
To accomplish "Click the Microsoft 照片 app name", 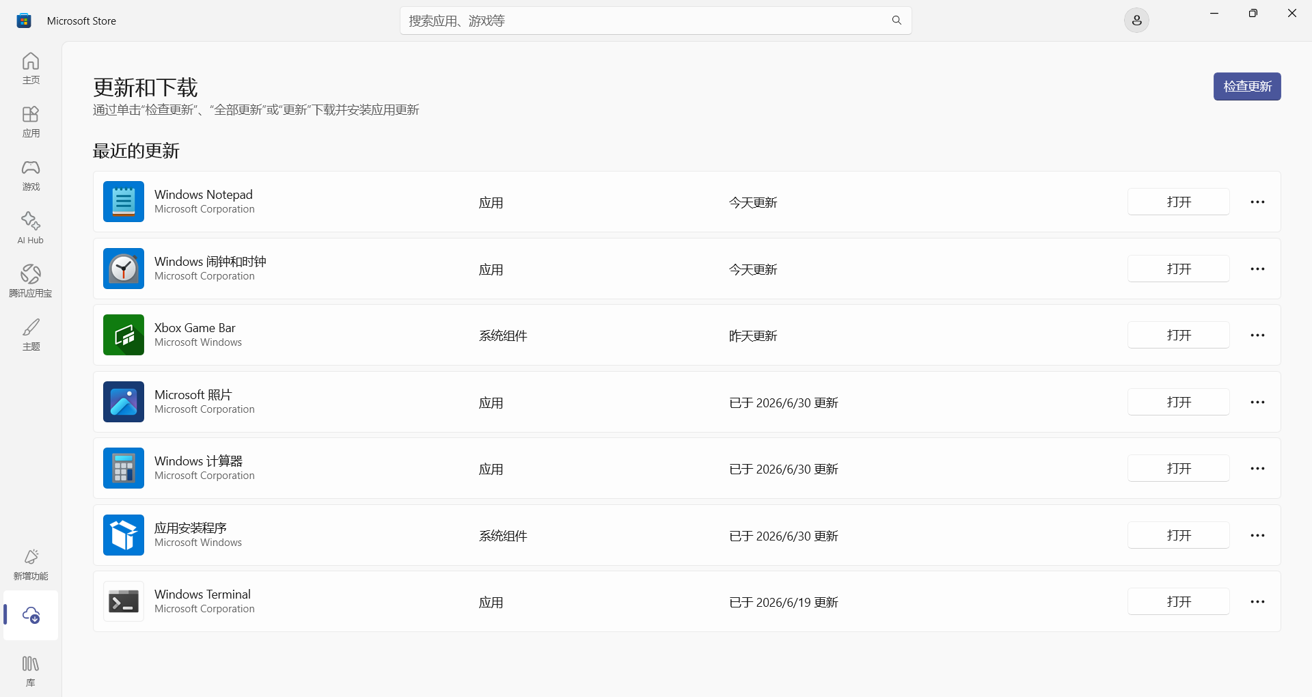I will (x=193, y=395).
